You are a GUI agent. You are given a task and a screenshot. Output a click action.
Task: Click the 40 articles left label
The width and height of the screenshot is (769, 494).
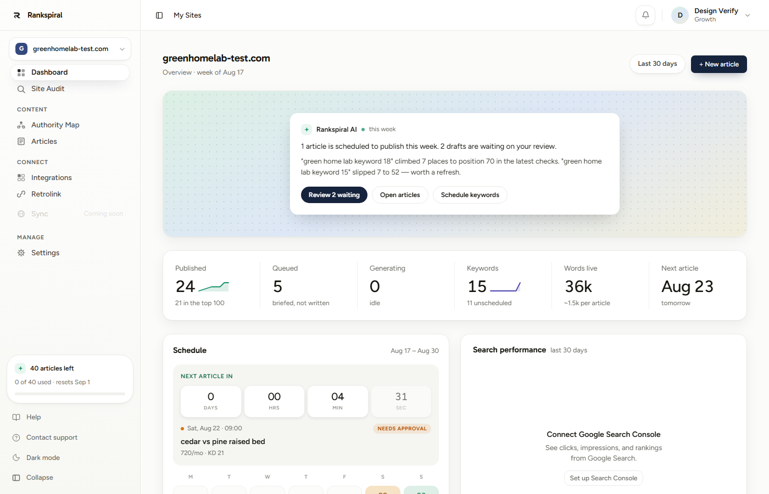click(52, 368)
